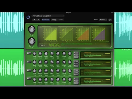132x99 pixels.
Task: Click the stage 1 KNEE knob
Action: tap(52, 53)
